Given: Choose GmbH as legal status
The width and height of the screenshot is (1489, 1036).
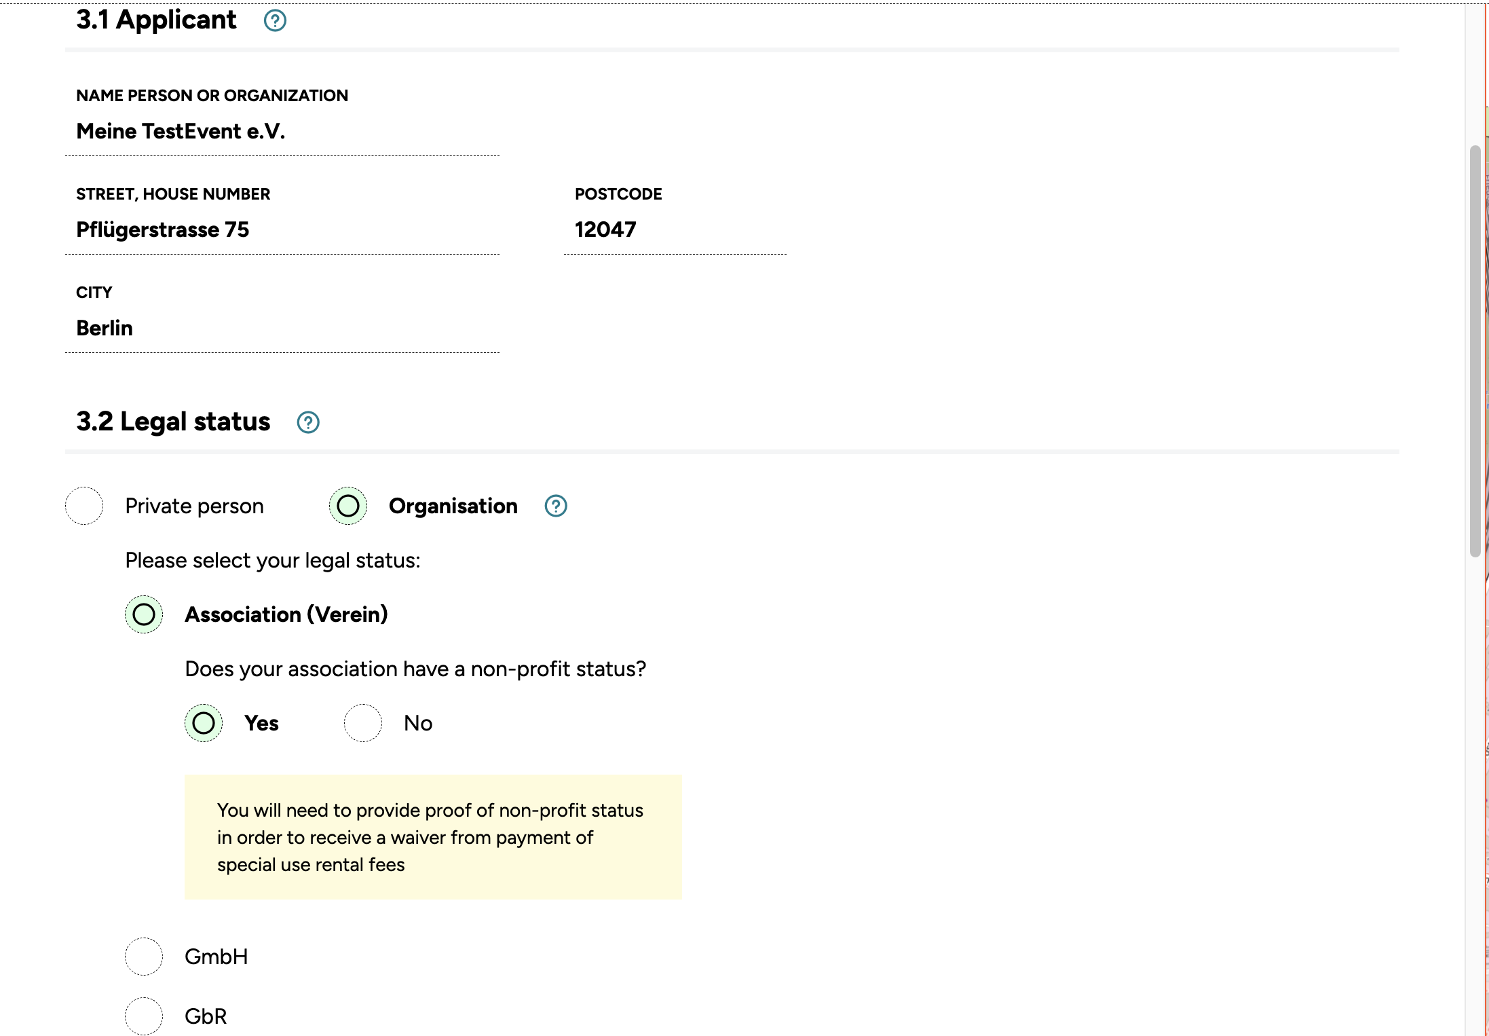Looking at the screenshot, I should 144,957.
